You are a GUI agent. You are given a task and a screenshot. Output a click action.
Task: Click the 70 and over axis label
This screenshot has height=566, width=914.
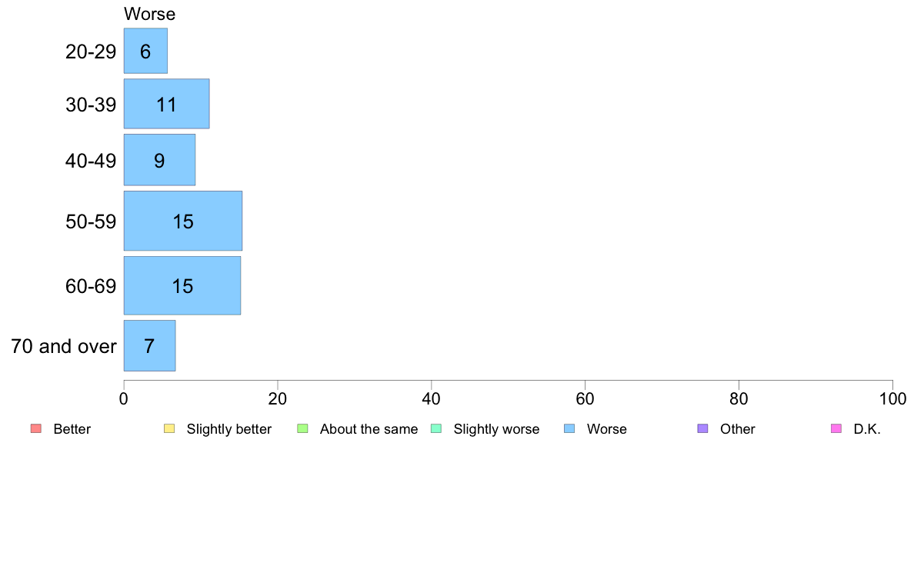[64, 346]
